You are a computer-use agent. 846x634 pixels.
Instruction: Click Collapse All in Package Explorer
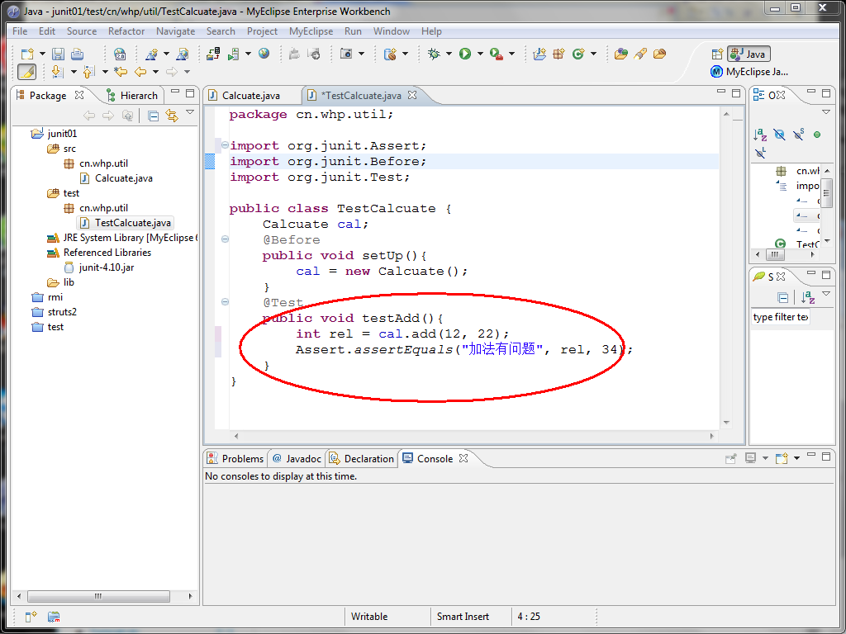(153, 116)
